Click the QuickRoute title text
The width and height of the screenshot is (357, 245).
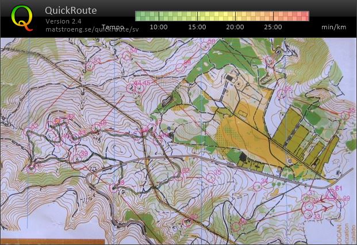(71, 10)
